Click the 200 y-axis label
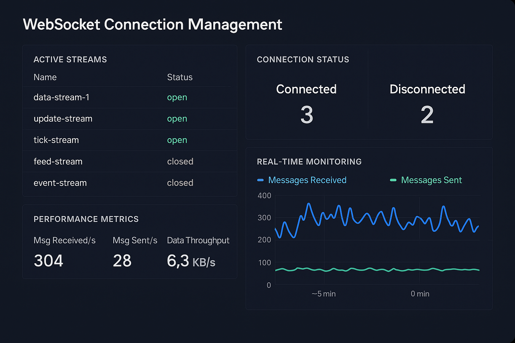The width and height of the screenshot is (515, 343). point(264,240)
